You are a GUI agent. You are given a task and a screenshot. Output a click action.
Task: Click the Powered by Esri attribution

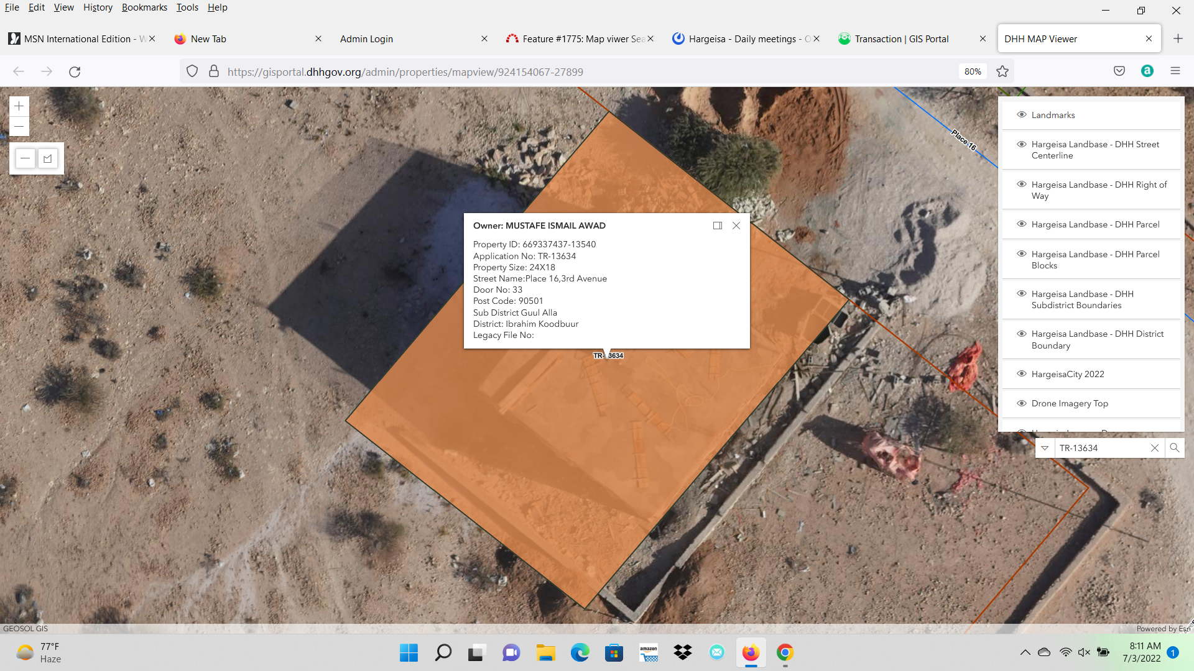point(1163,629)
